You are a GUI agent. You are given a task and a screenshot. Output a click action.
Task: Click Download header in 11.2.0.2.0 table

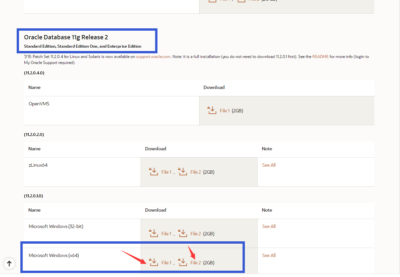point(155,149)
